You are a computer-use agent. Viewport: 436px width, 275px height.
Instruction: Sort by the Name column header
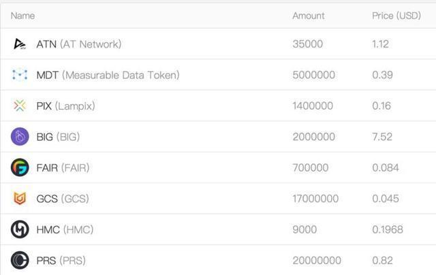22,16
